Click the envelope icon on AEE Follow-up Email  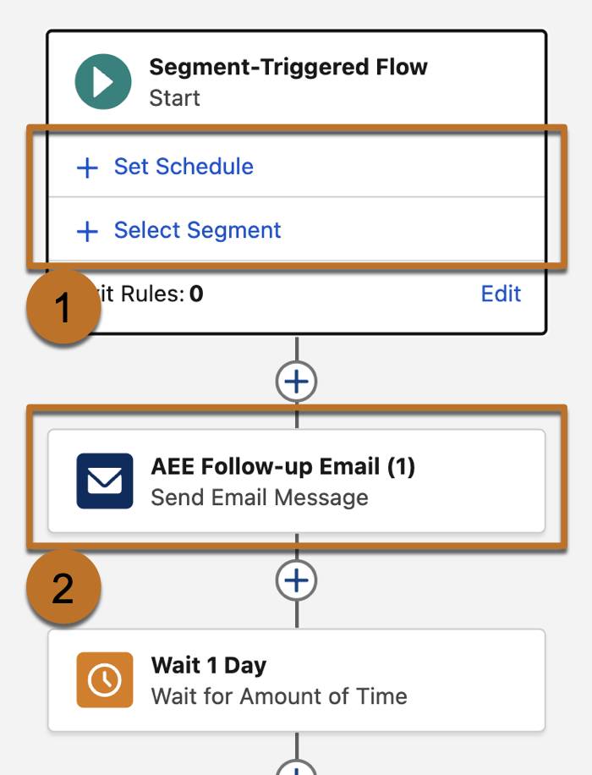point(103,480)
